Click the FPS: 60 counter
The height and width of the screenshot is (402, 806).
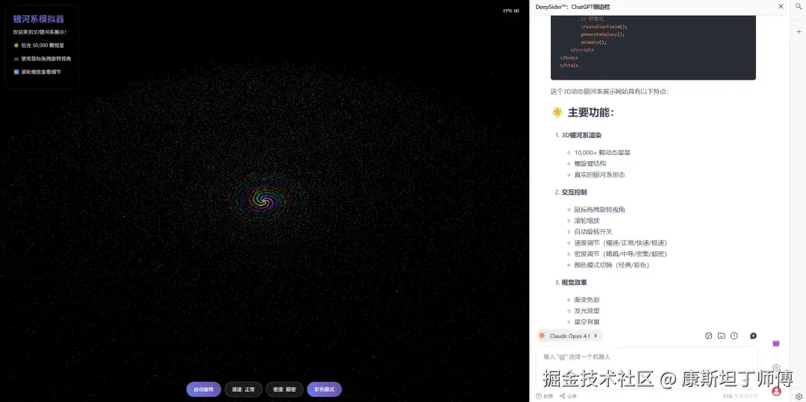pyautogui.click(x=511, y=10)
